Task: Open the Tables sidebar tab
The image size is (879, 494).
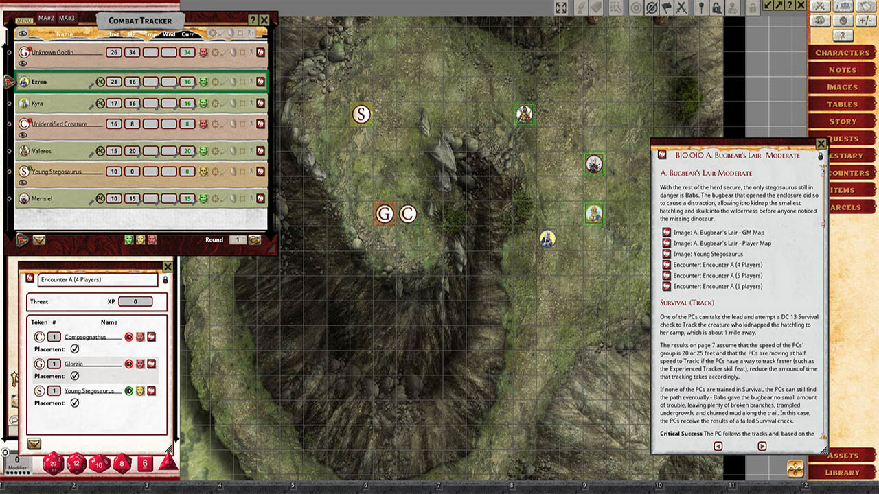Action: [x=842, y=104]
